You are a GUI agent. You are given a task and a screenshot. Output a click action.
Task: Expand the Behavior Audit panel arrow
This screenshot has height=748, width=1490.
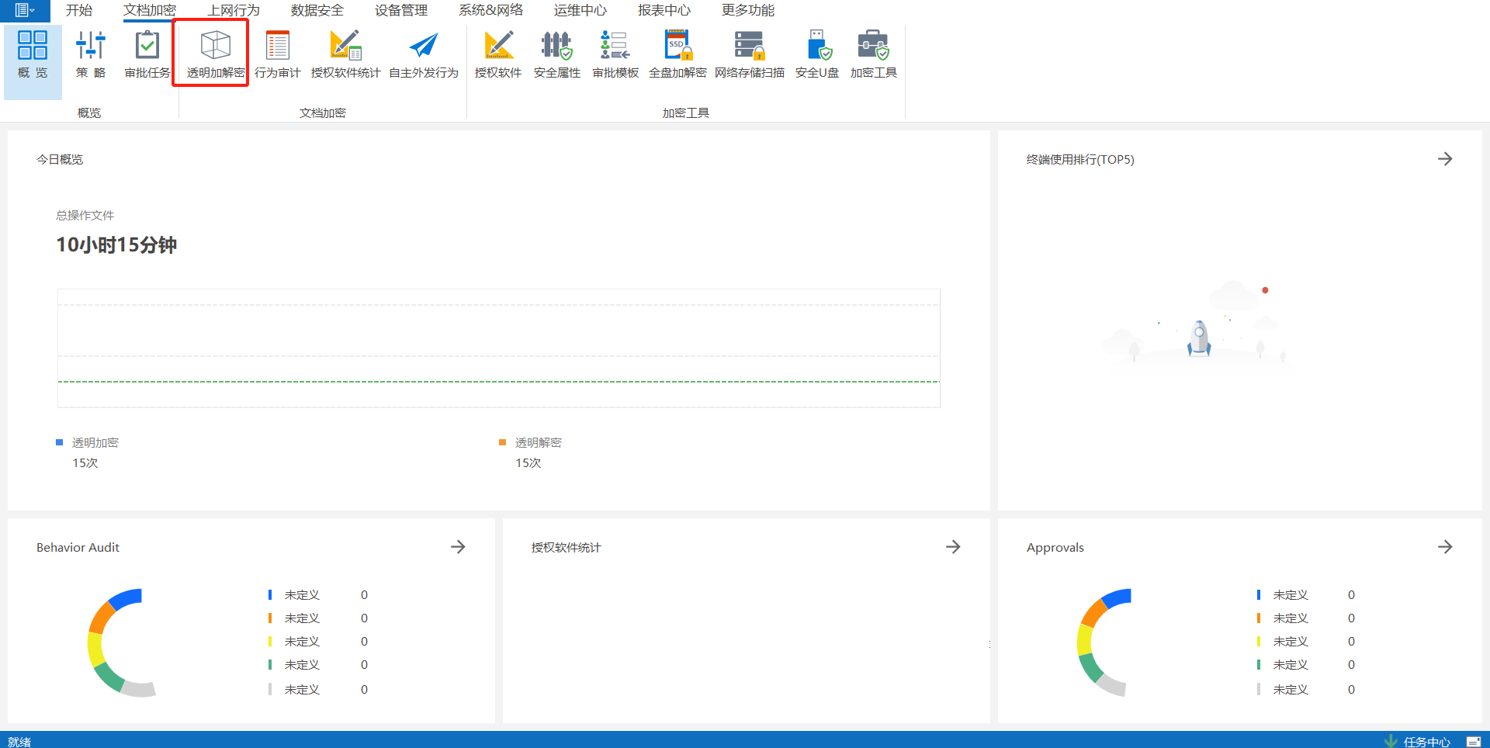click(458, 547)
